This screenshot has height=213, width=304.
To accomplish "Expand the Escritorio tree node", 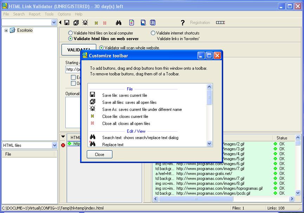I will (x=6, y=30).
